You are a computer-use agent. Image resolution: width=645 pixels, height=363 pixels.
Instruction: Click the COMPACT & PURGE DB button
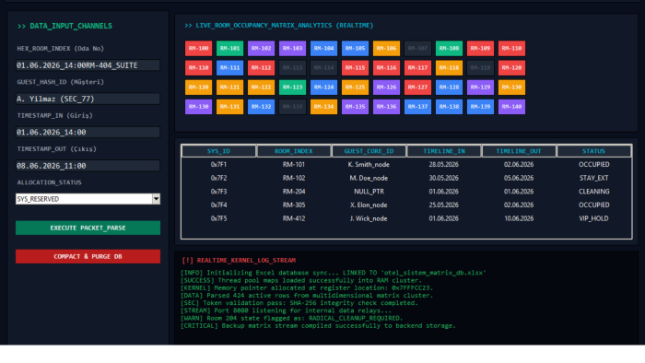click(88, 256)
